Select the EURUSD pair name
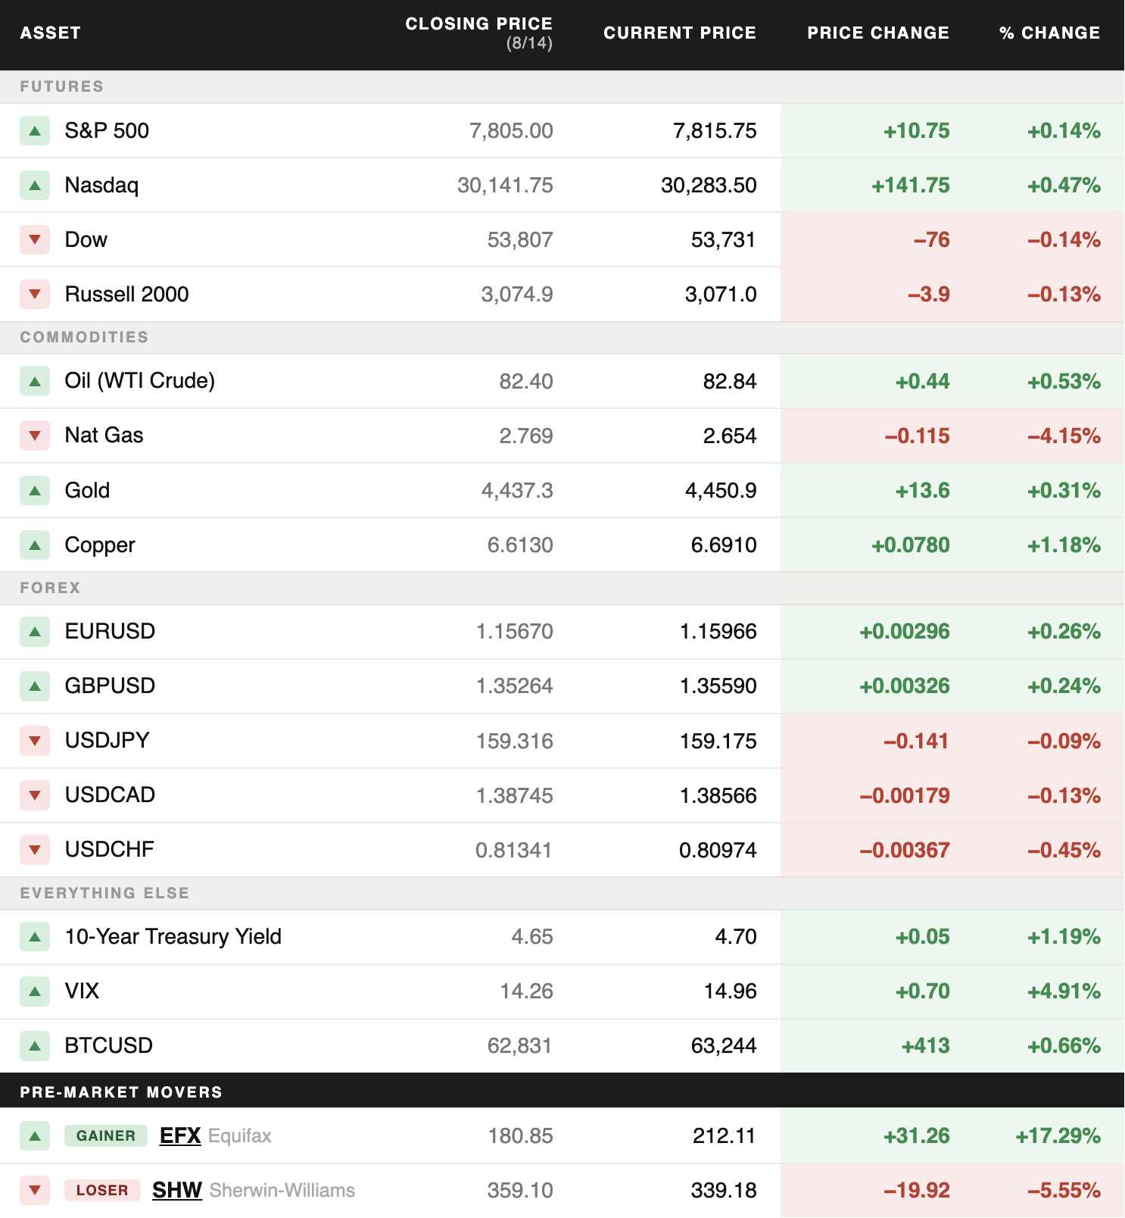The image size is (1125, 1218). pos(110,631)
